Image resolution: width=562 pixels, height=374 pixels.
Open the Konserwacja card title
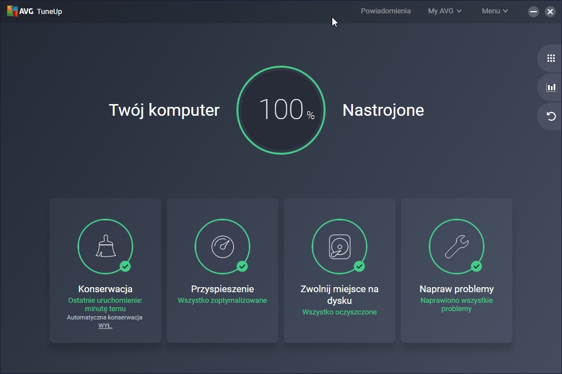105,289
